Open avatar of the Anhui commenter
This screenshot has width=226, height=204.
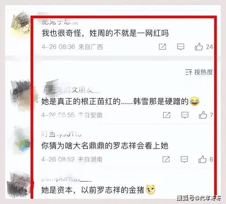[x=22, y=94]
